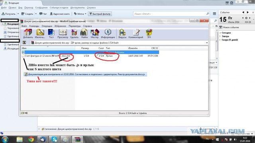Click Создать new message button
Image resolution: width=255 pixels, height=143 pixels.
[x=27, y=14]
